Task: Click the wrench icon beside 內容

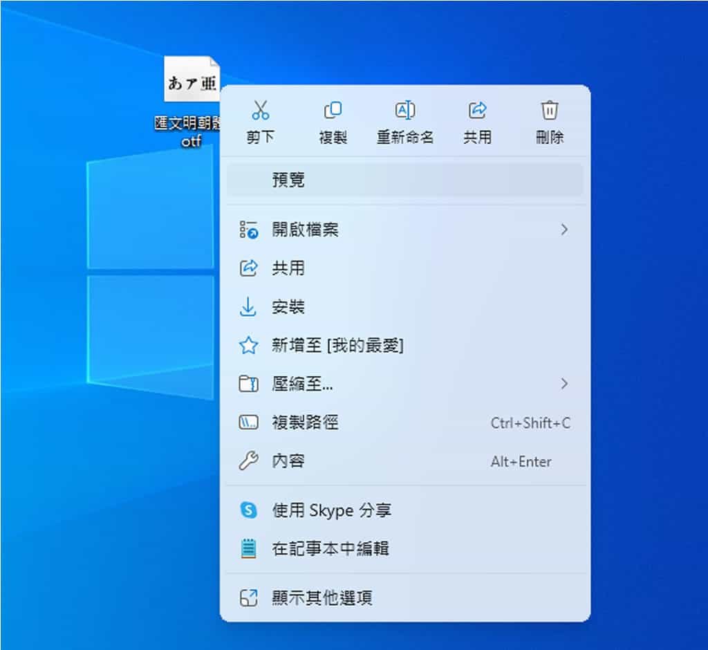Action: tap(248, 461)
